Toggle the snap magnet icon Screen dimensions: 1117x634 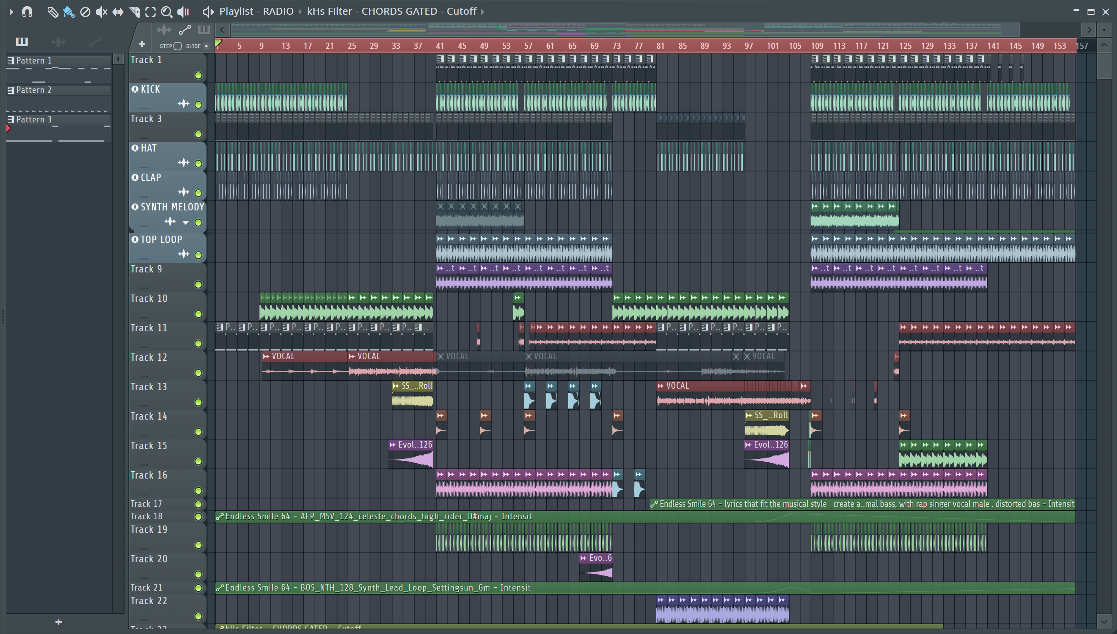(x=27, y=11)
